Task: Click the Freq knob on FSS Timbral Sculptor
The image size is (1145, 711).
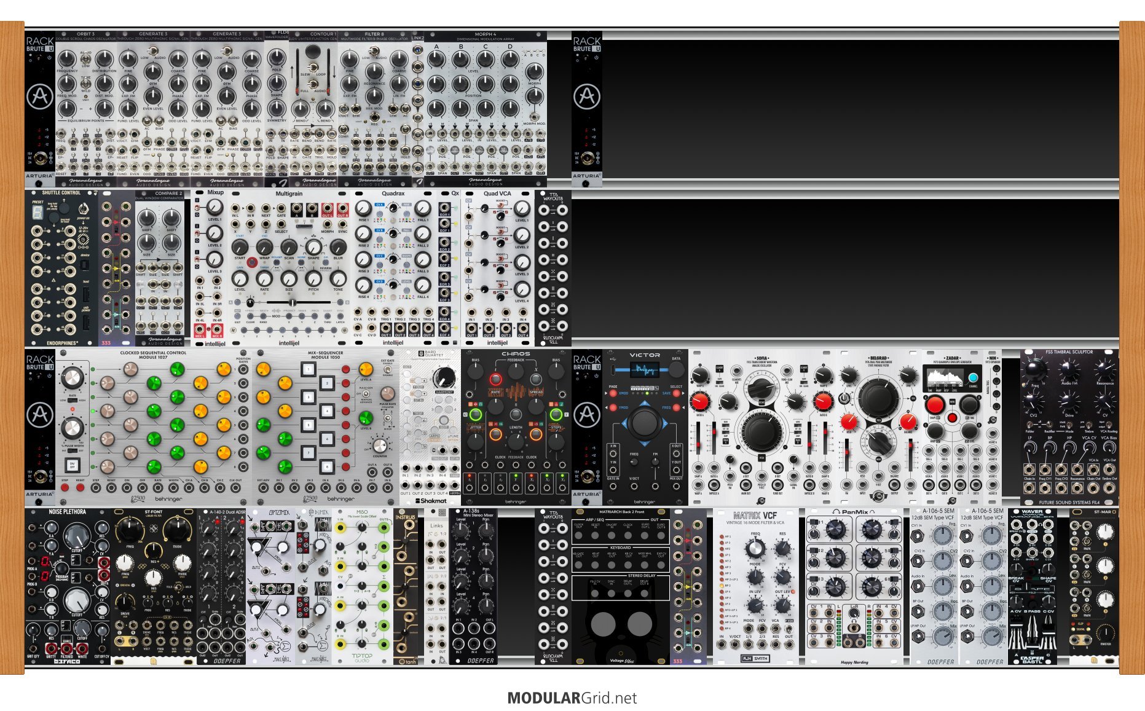Action: (x=1035, y=369)
